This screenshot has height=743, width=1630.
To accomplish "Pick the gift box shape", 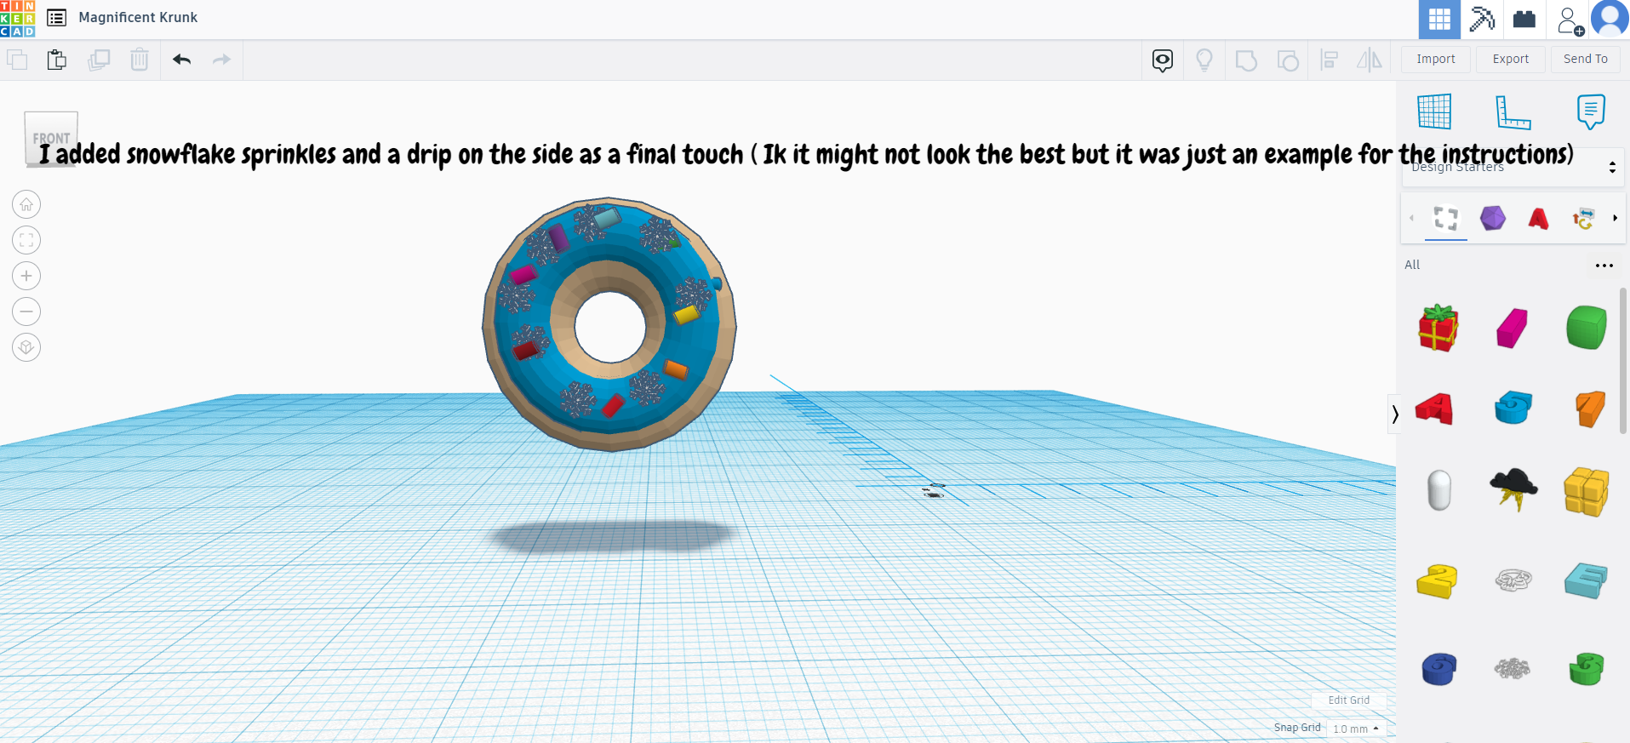I will click(1438, 328).
